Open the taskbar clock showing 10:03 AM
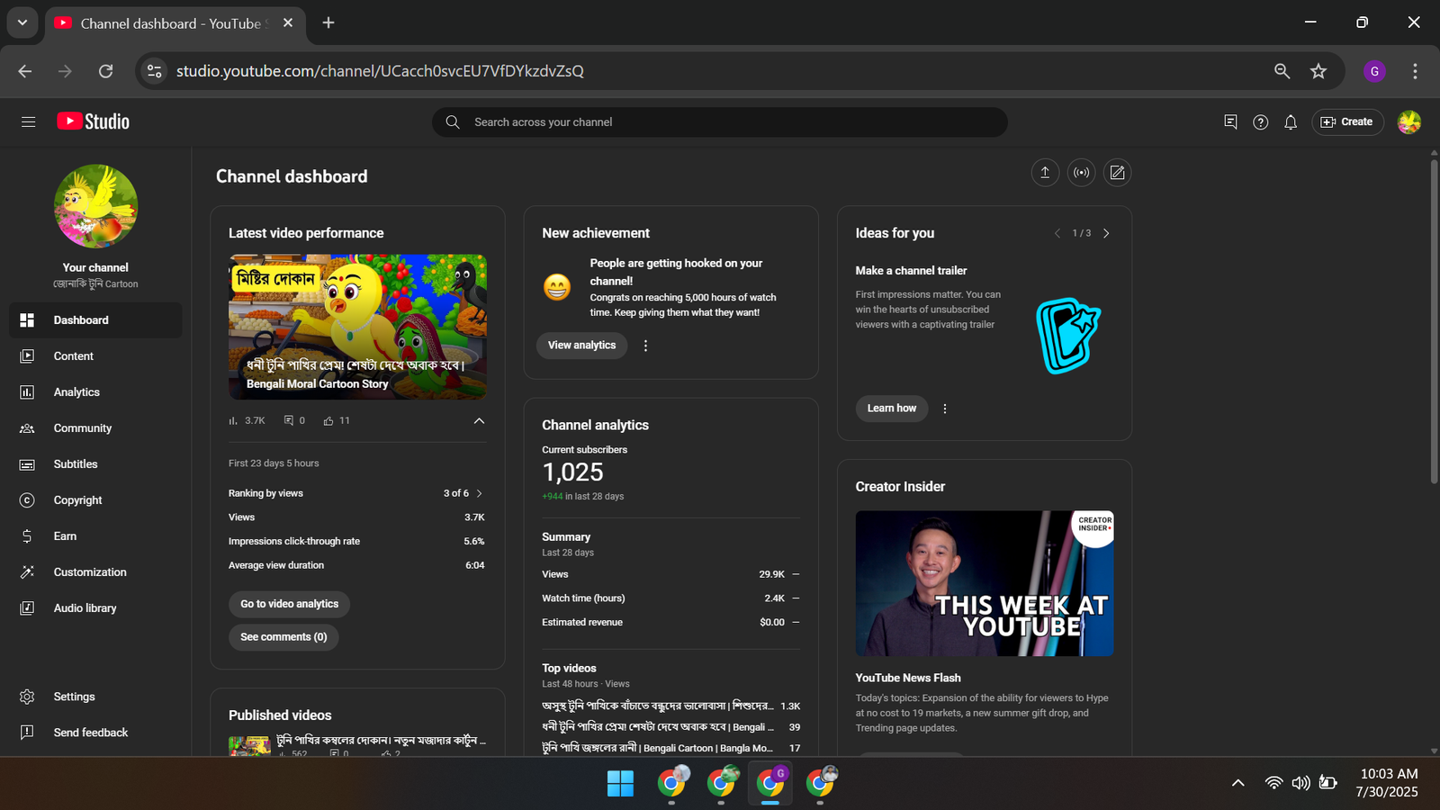Screen dimensions: 1440x810 click(x=1388, y=783)
